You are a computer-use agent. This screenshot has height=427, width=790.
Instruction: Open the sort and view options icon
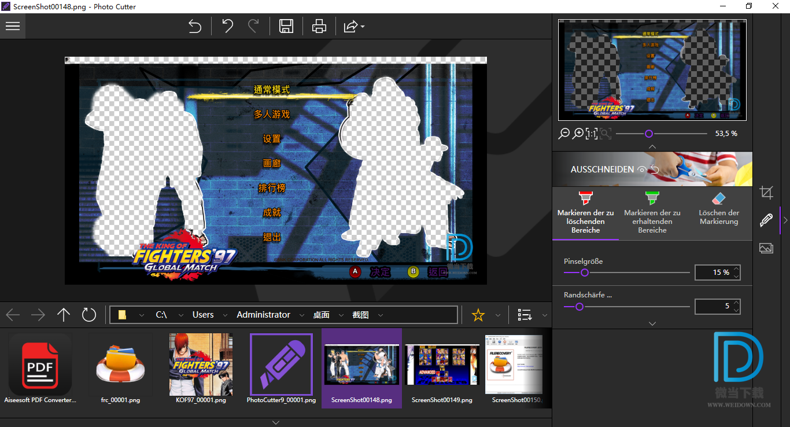pos(525,315)
